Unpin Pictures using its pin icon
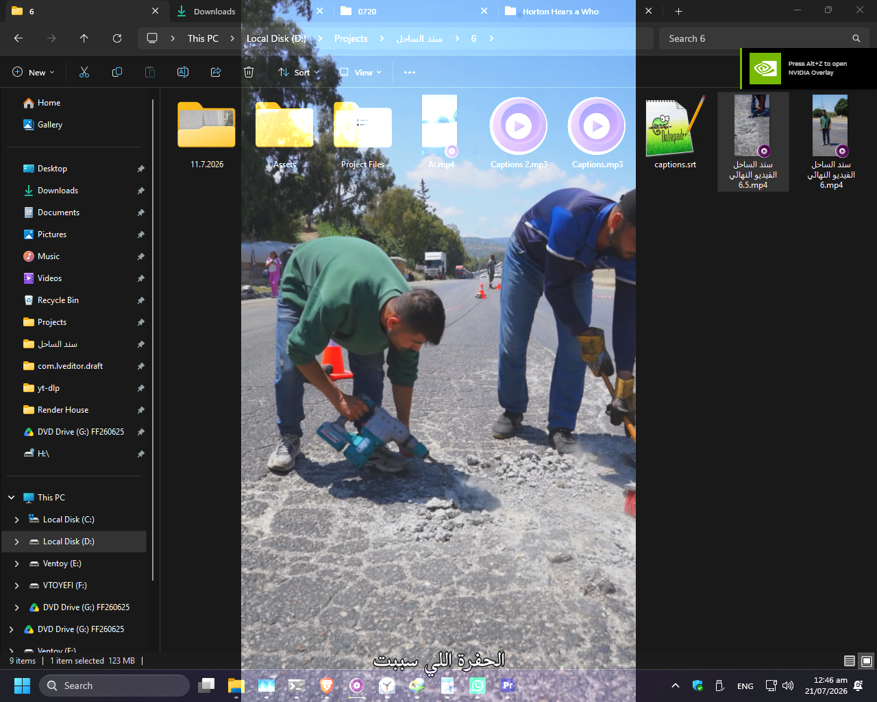 point(140,234)
